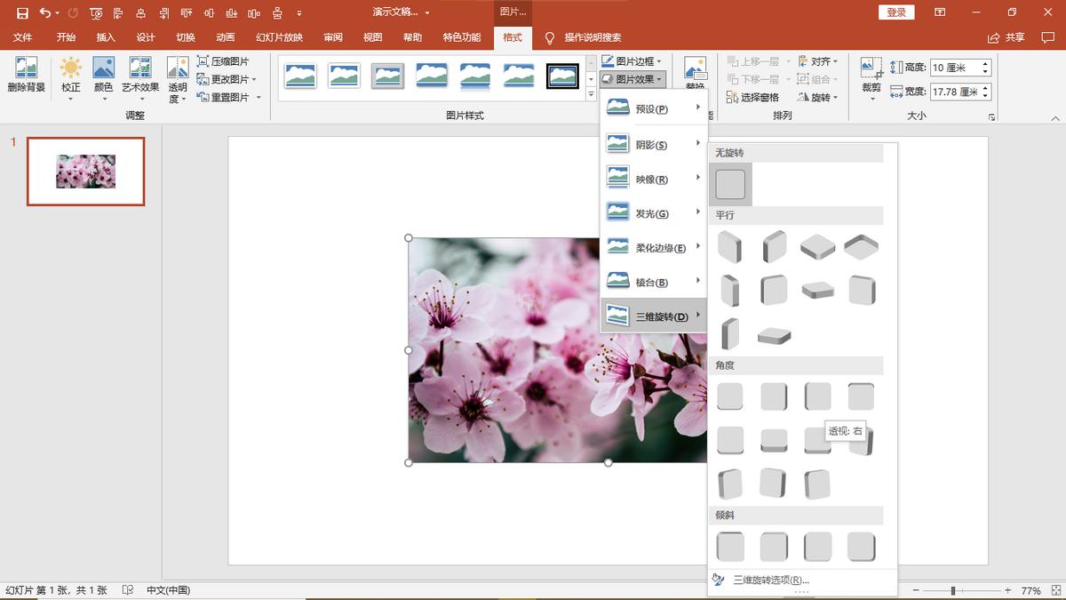
Task: Choose the no-rotation preset under 无旋转
Action: (730, 184)
